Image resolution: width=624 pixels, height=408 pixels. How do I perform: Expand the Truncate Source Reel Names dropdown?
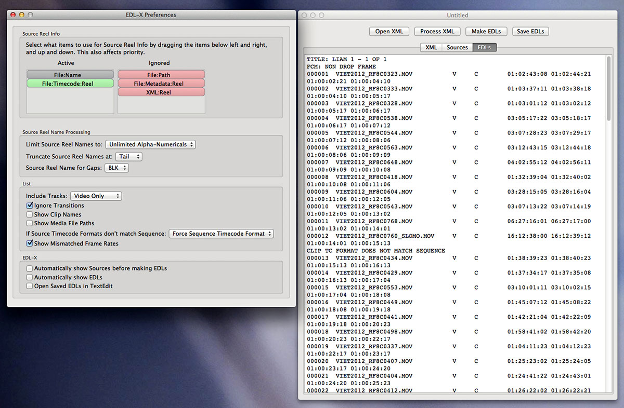coord(128,156)
